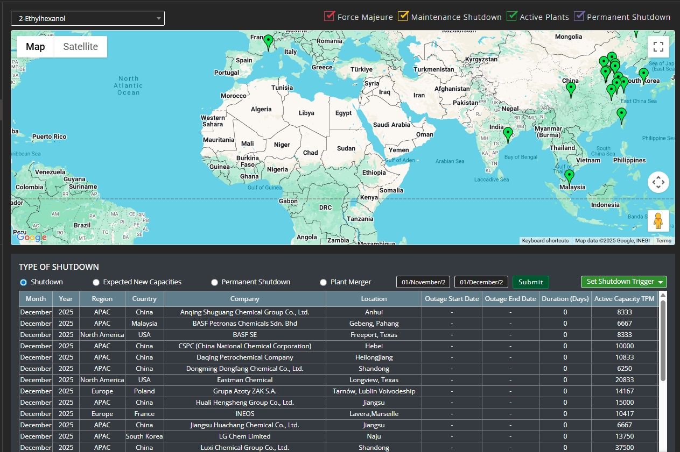Click the Duration (Days) column header
This screenshot has width=680, height=452.
(565, 299)
